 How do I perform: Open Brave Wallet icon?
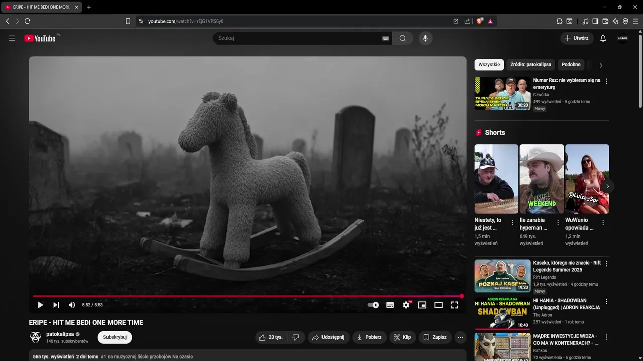click(605, 21)
